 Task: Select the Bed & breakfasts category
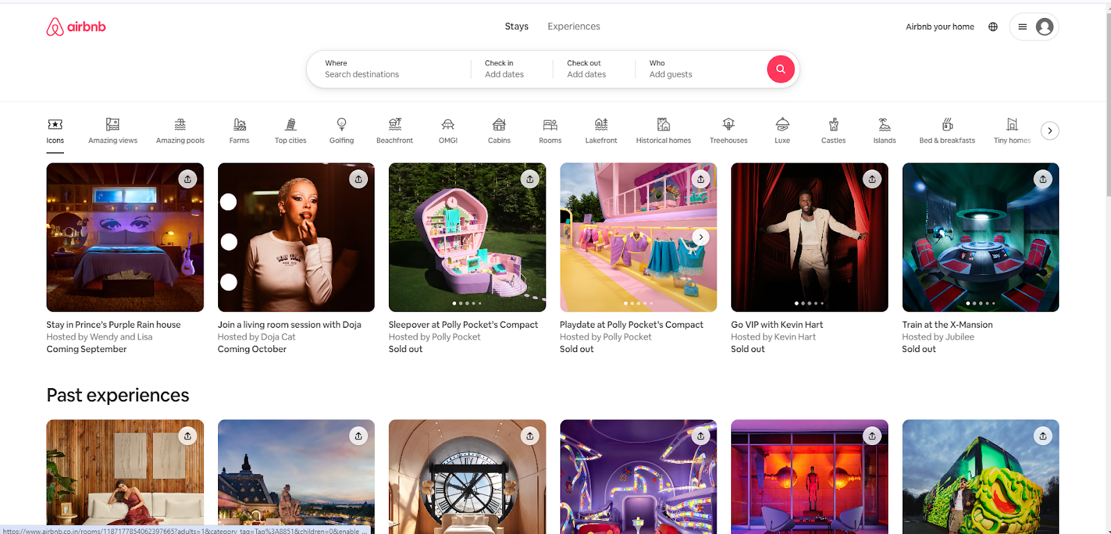(x=947, y=131)
